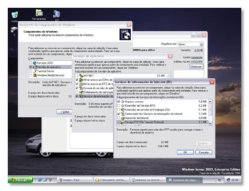Click the Serviços de informações da Internet icon
This screenshot has width=249, height=191.
tap(81, 97)
